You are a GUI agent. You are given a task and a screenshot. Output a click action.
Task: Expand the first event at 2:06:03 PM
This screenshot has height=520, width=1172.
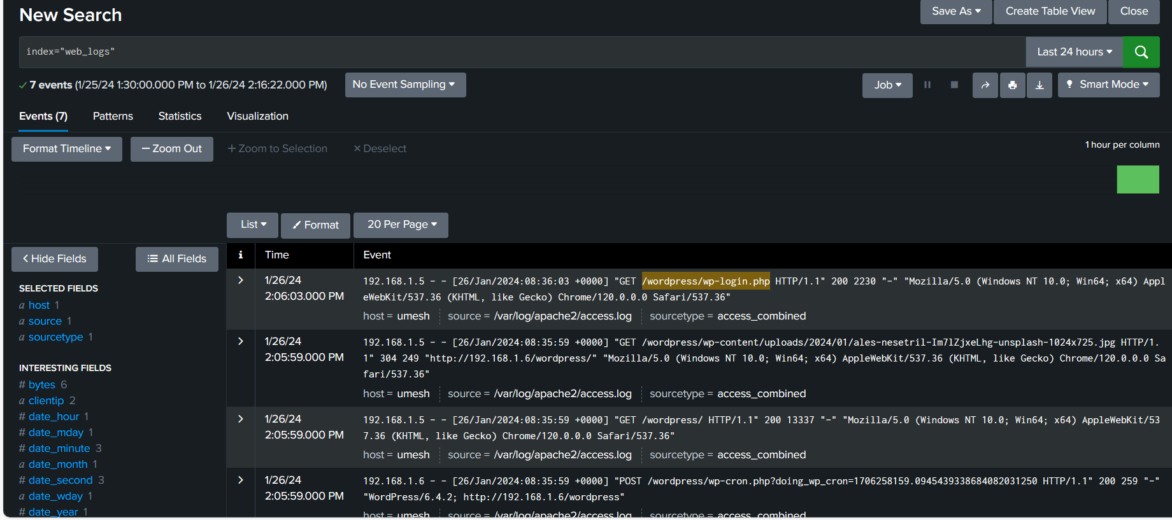tap(240, 280)
